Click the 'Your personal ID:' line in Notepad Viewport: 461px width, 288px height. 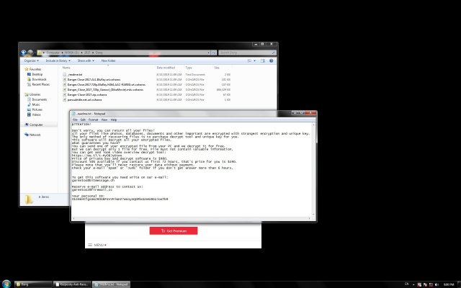click(x=88, y=196)
